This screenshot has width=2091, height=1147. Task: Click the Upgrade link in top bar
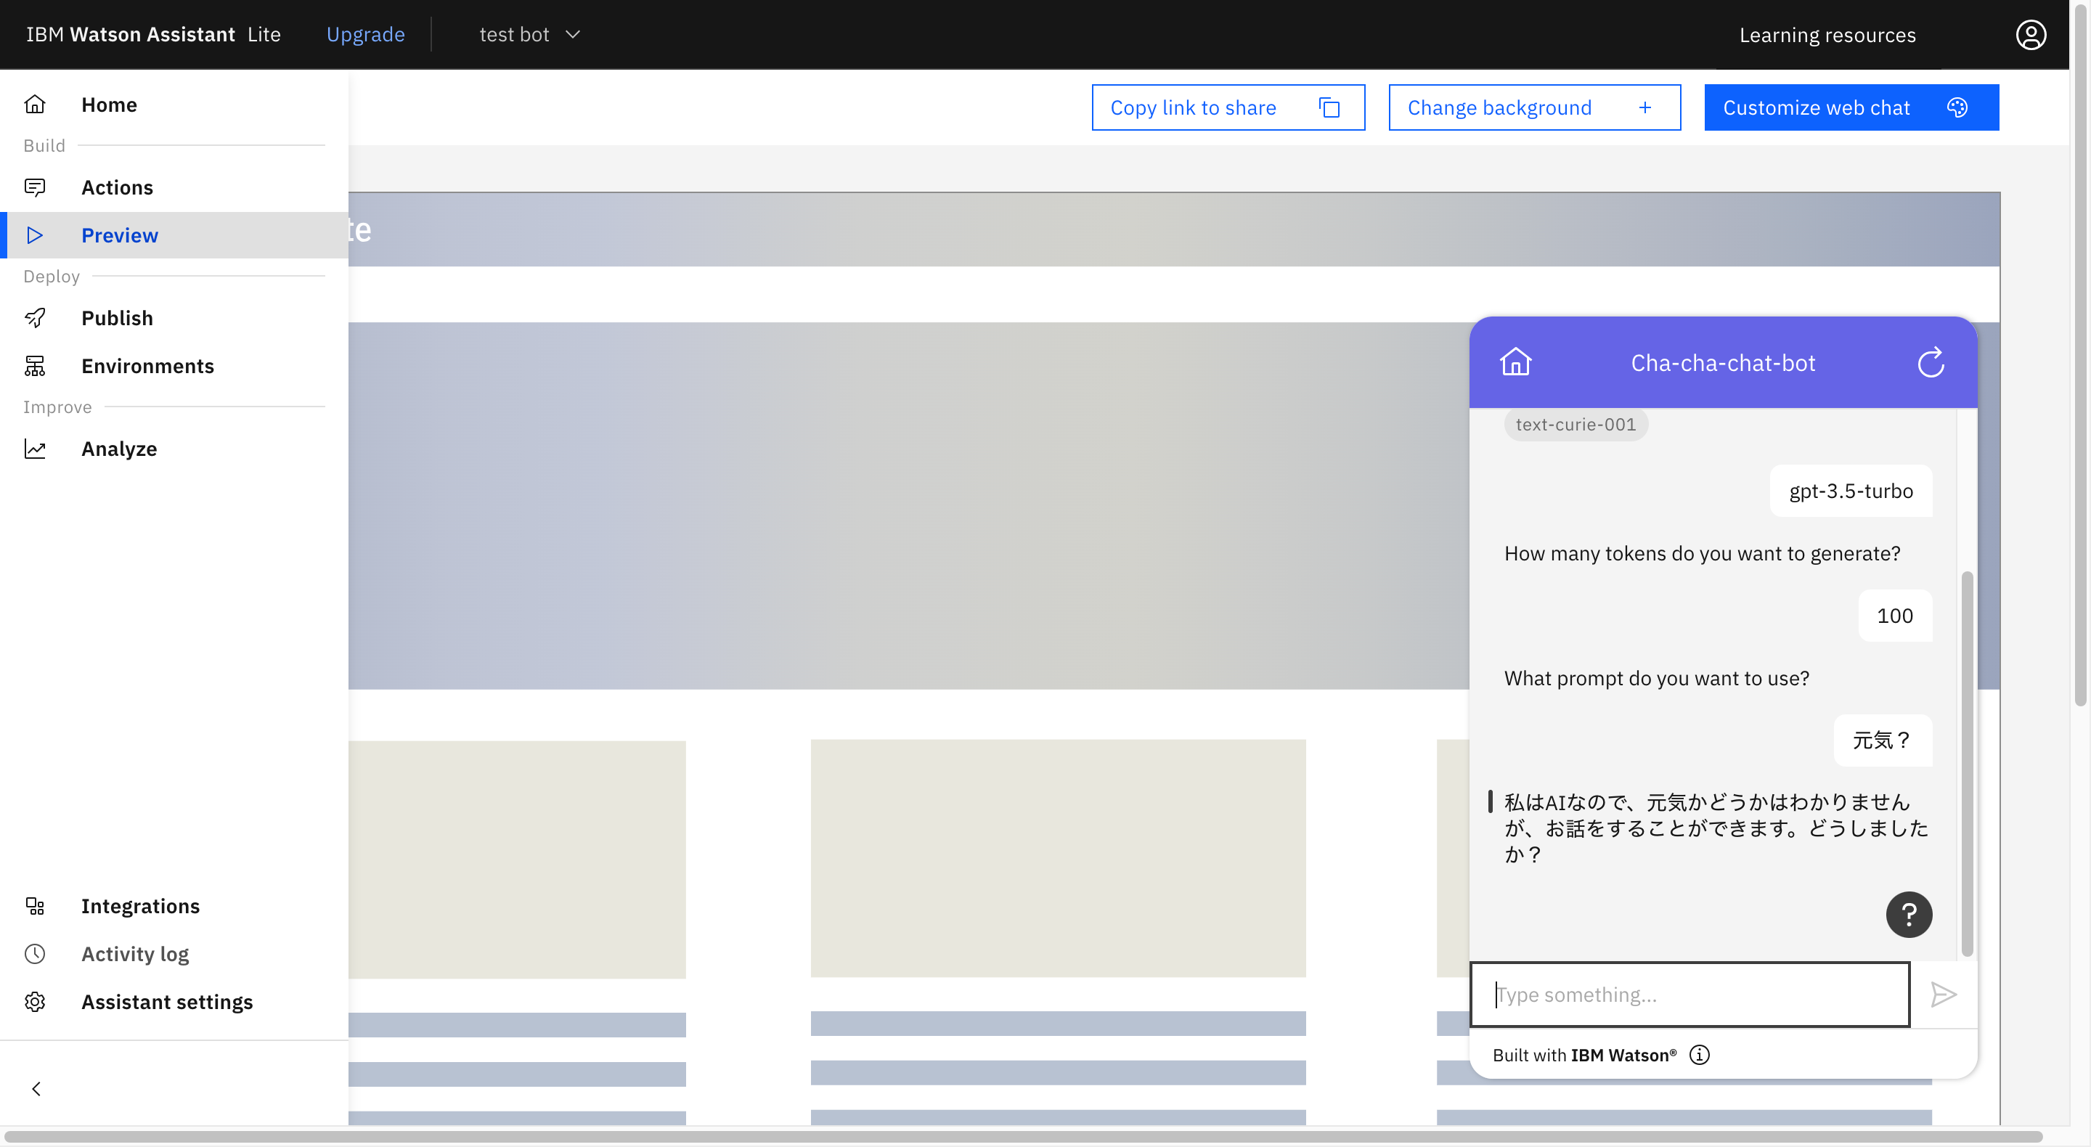(365, 35)
